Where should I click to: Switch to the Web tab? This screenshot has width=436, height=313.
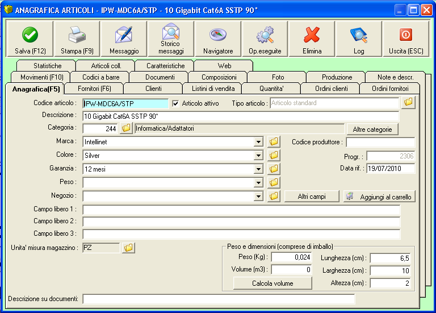coord(224,66)
